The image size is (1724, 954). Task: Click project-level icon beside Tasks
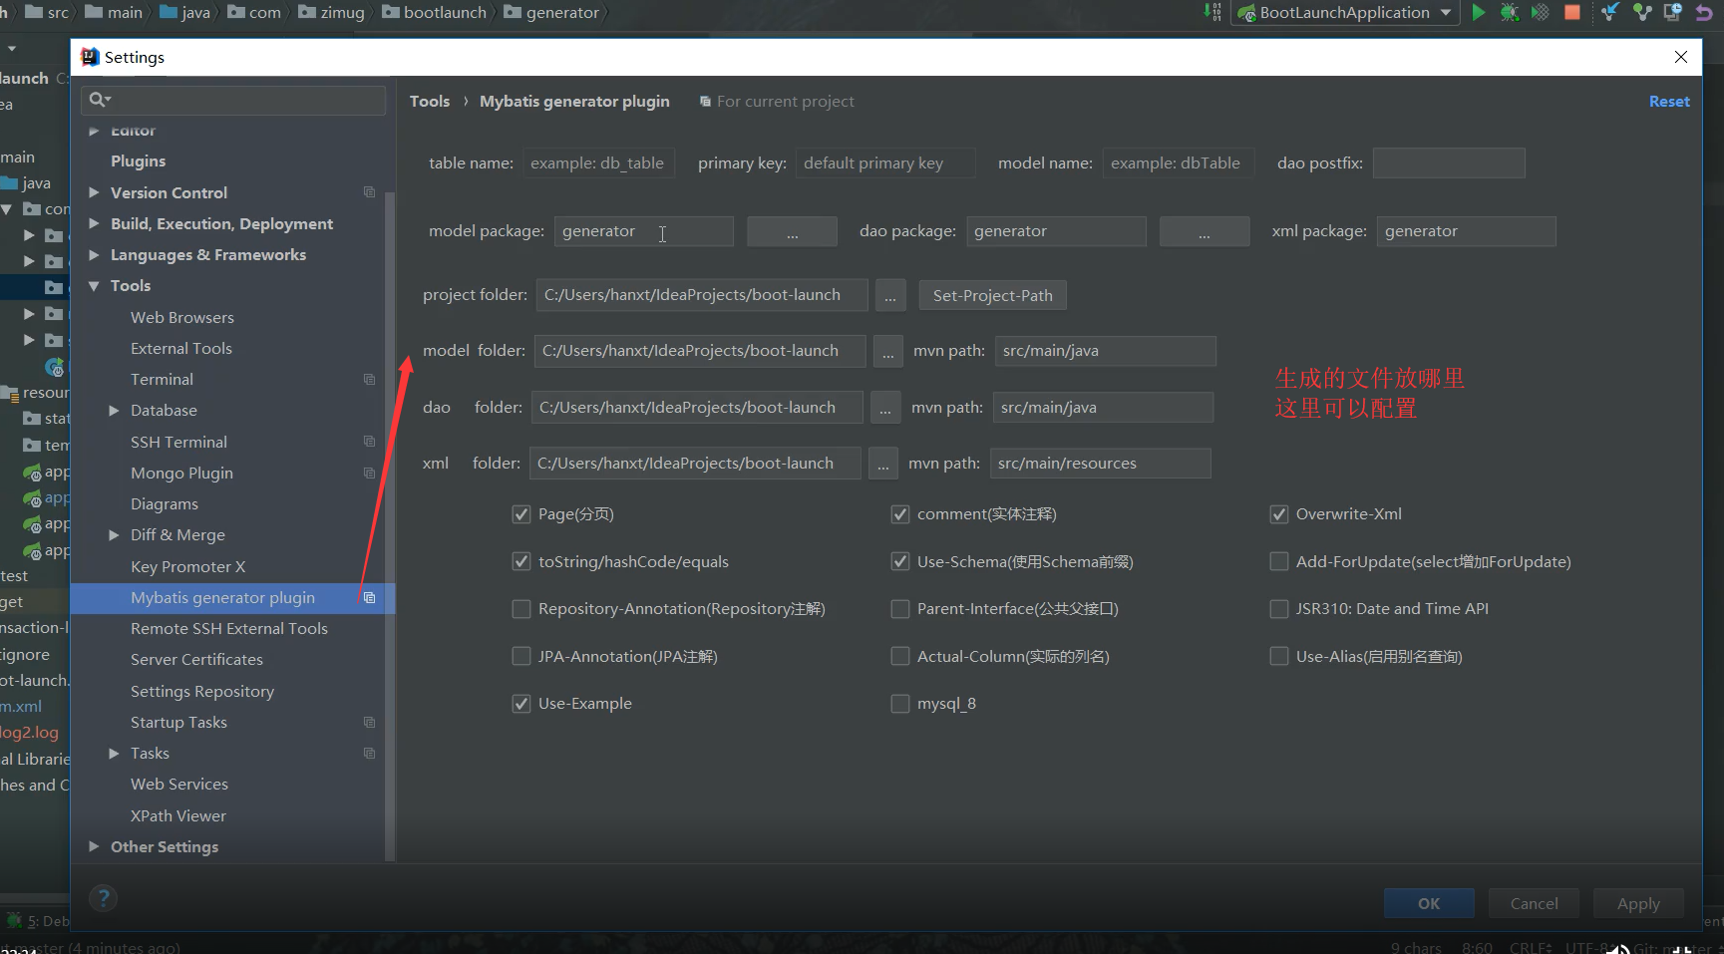point(369,754)
